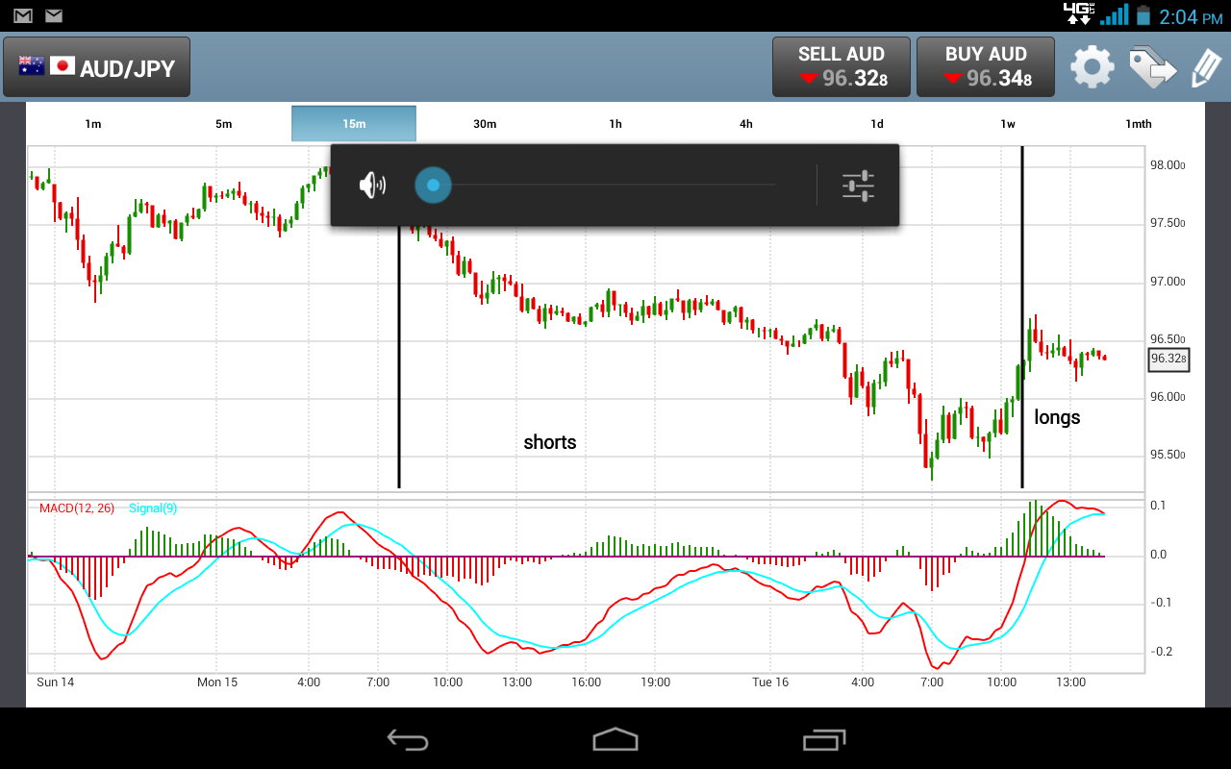1231x769 pixels.
Task: Select the drawing pencil tool
Action: coord(1208,67)
